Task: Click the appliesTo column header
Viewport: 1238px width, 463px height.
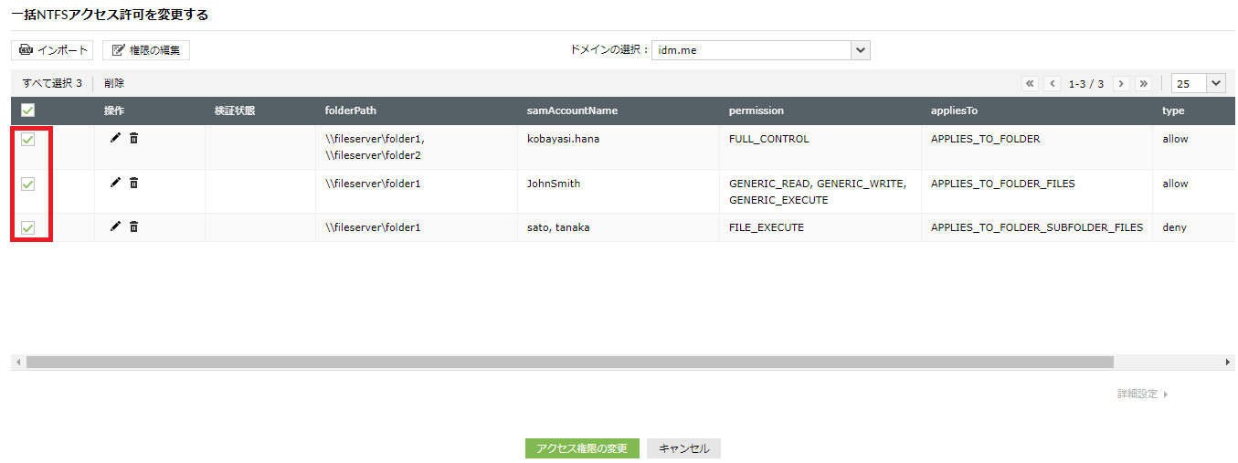Action: tap(955, 110)
